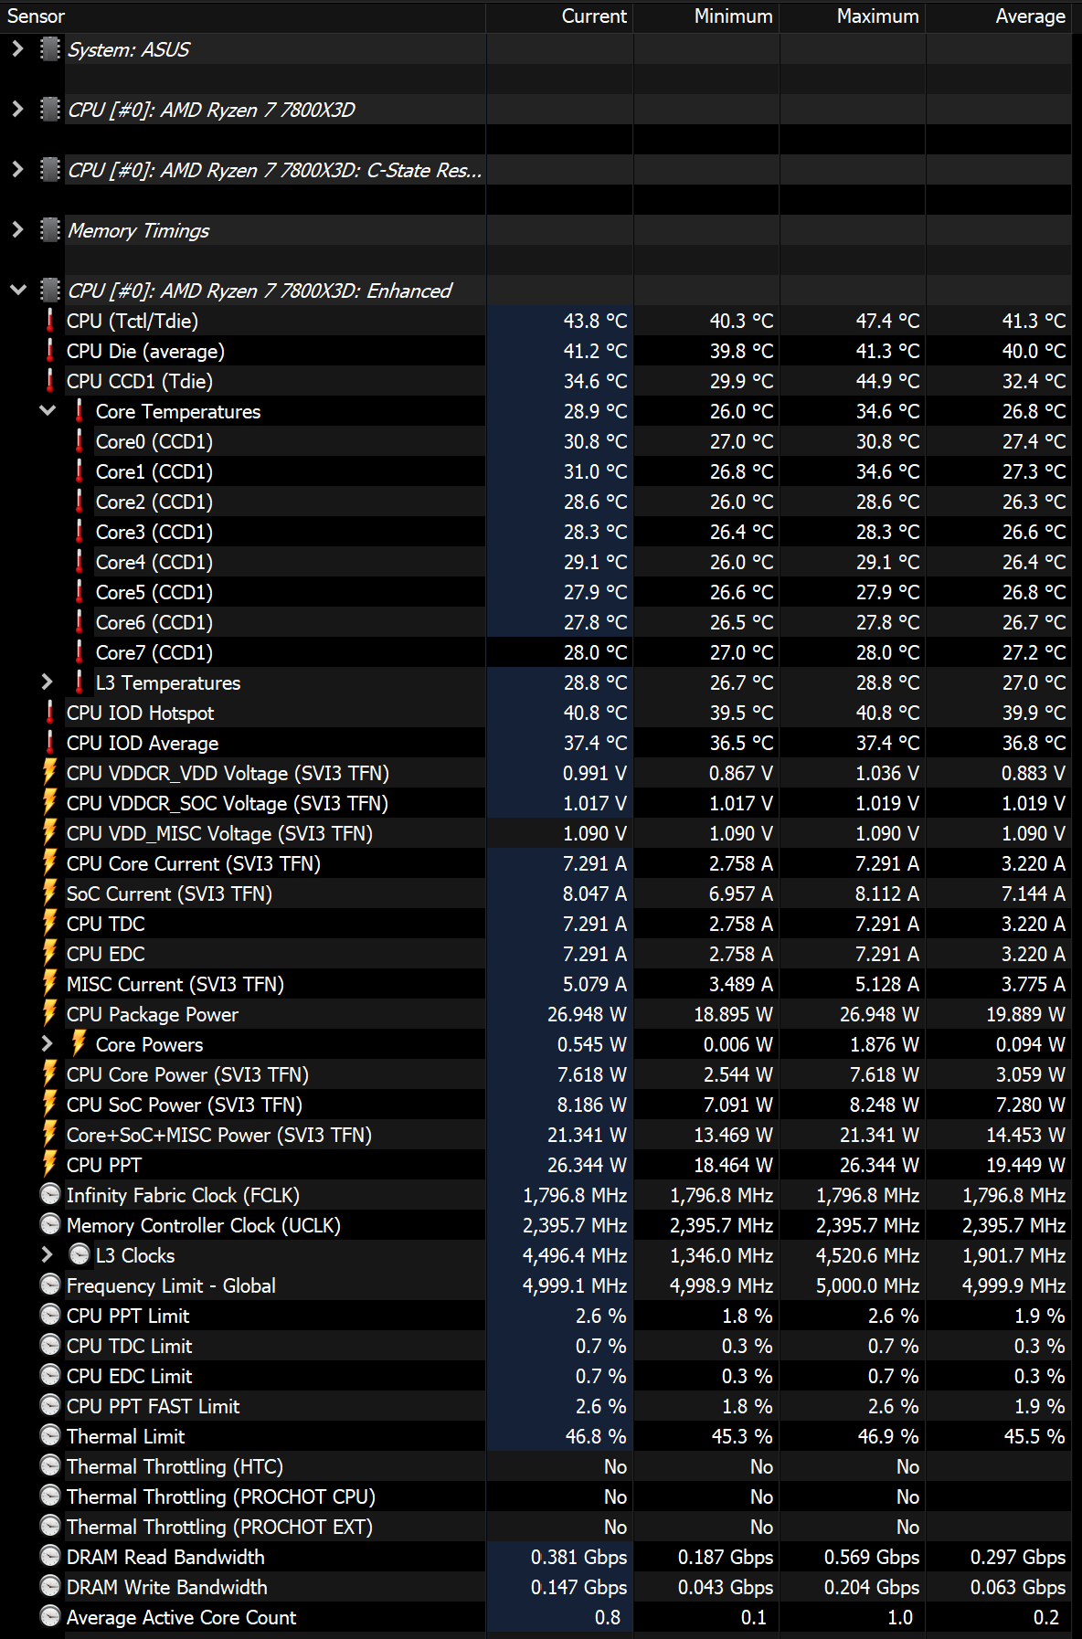Click the lightning icon for CPU VDDCR_VDD Voltage
Image resolution: width=1082 pixels, height=1639 pixels.
point(50,773)
